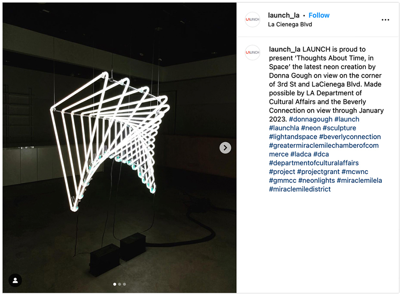The image size is (404, 296).
Task: Open the #lightandspace hashtag
Action: [293, 137]
